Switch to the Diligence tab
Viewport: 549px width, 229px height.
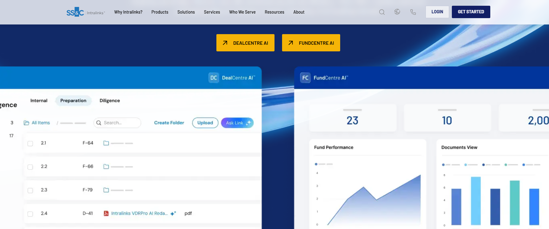pos(110,101)
